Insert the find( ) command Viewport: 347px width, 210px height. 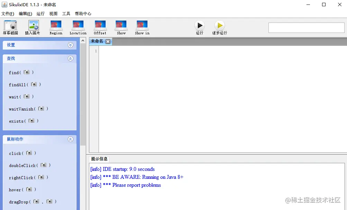[x=21, y=72]
